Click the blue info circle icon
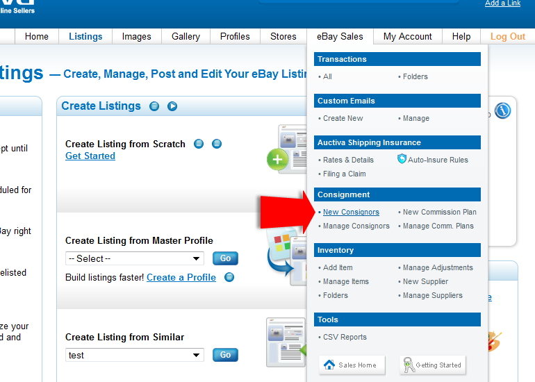 (502, 110)
